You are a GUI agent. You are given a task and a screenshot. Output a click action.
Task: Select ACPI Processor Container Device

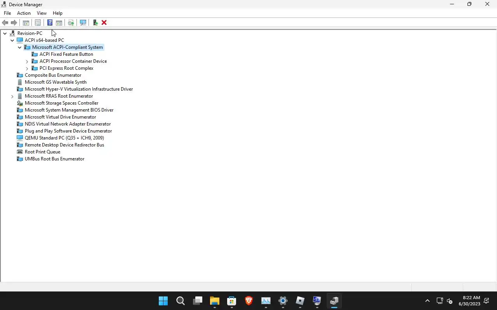73,61
